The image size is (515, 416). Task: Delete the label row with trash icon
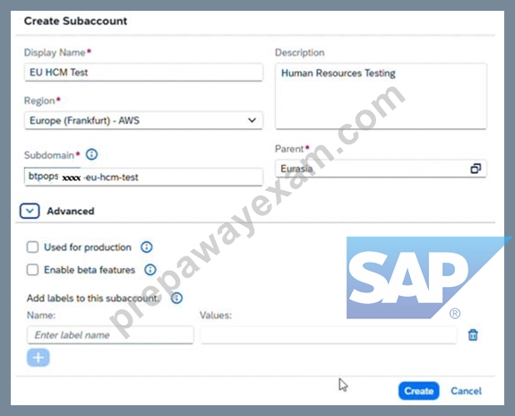473,335
